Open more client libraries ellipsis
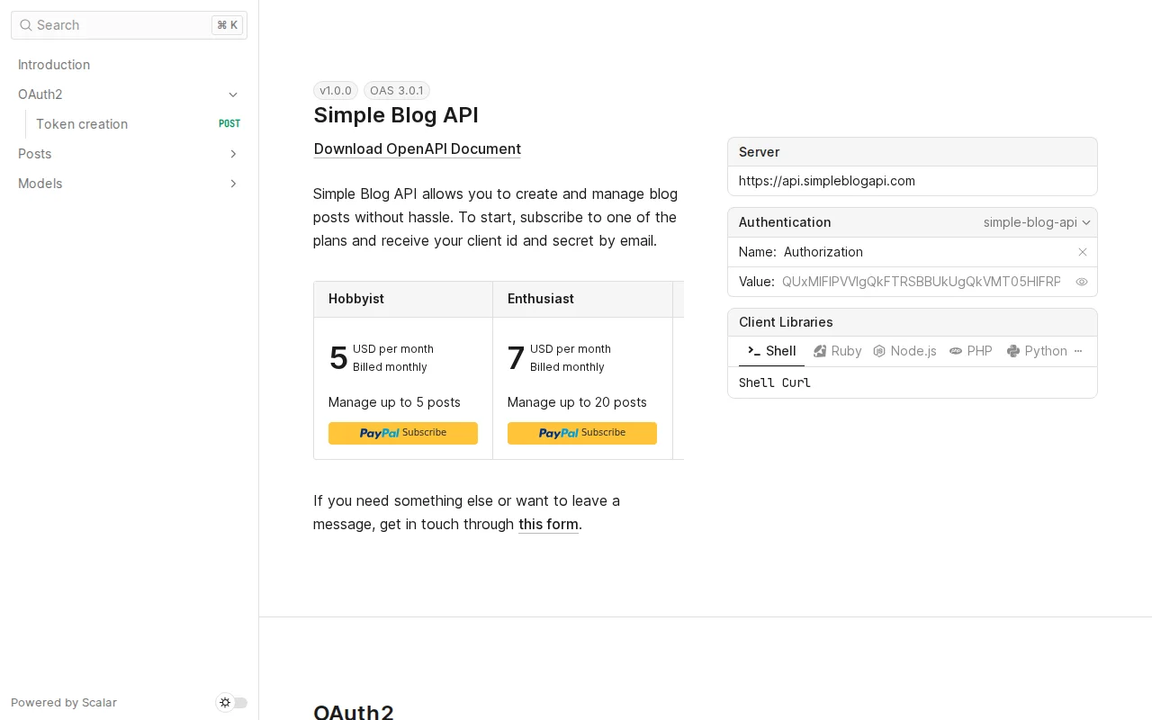This screenshot has height=720, width=1152. pyautogui.click(x=1078, y=351)
